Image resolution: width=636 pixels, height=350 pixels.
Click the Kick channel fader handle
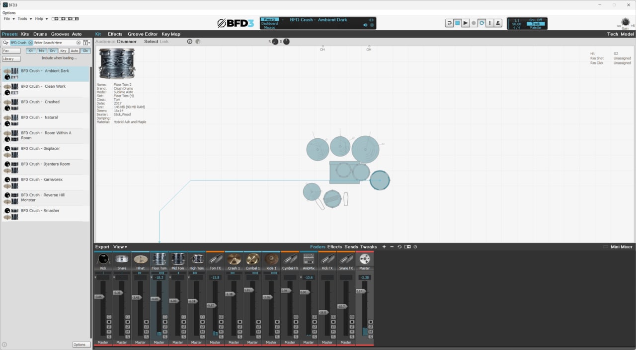click(99, 296)
